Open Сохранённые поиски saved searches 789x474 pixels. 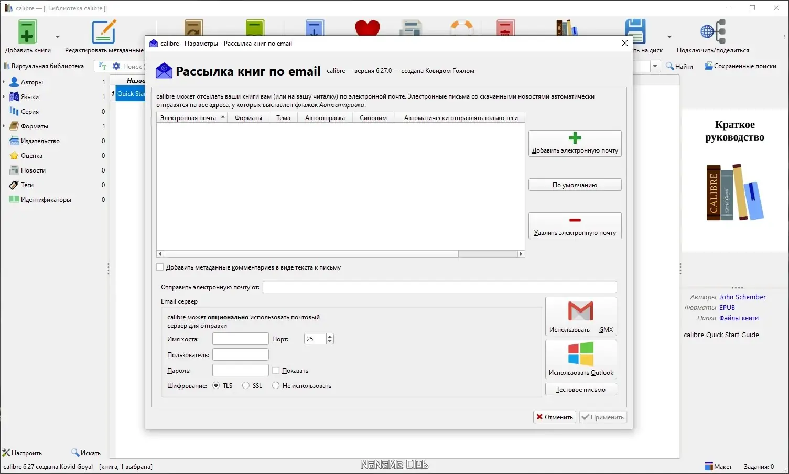click(740, 66)
